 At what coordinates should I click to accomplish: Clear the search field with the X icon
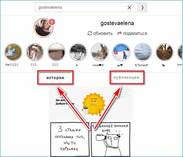pos(129,8)
